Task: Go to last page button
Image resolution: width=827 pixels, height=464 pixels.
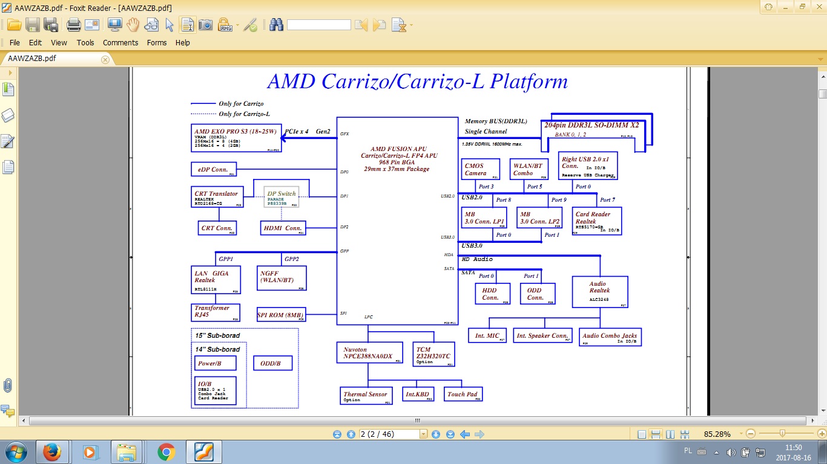Action: (x=450, y=434)
